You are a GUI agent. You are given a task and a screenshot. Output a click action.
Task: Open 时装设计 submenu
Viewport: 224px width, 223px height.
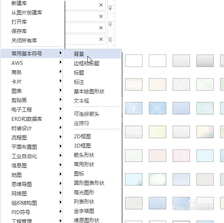[x=32, y=128]
